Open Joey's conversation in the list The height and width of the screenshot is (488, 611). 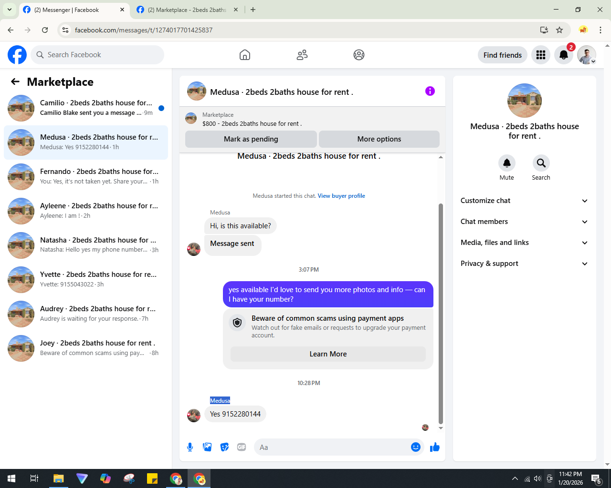pyautogui.click(x=86, y=348)
